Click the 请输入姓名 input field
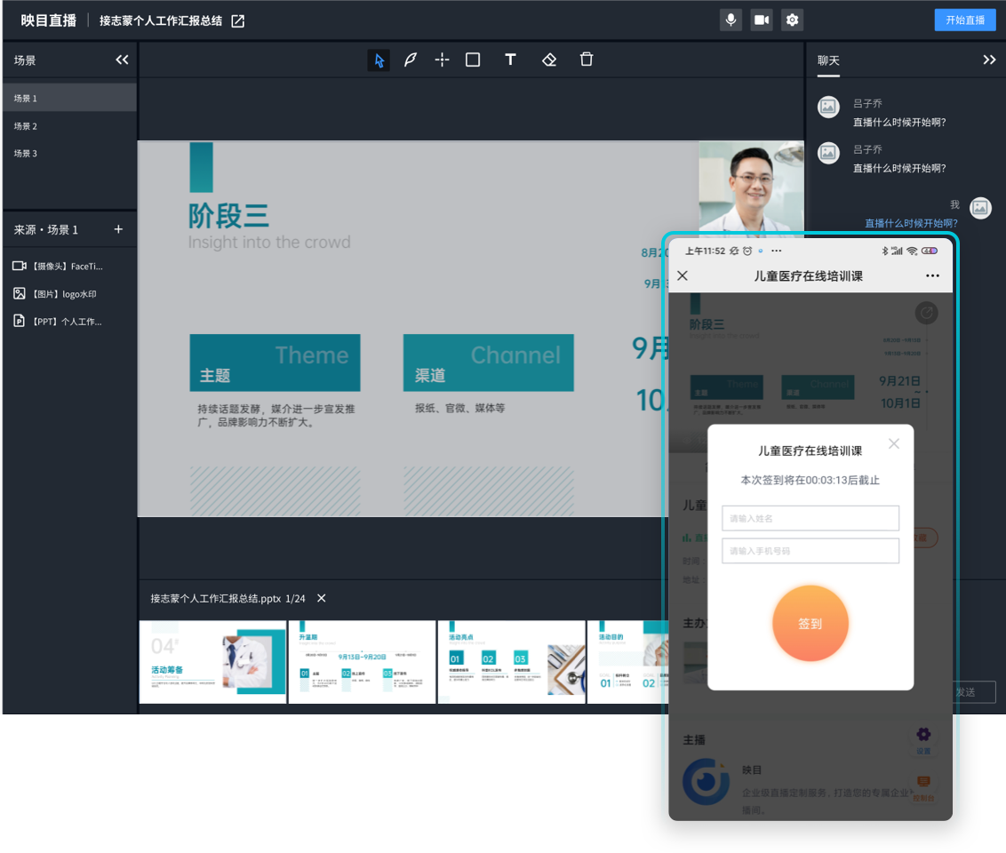This screenshot has height=853, width=1006. [x=810, y=518]
